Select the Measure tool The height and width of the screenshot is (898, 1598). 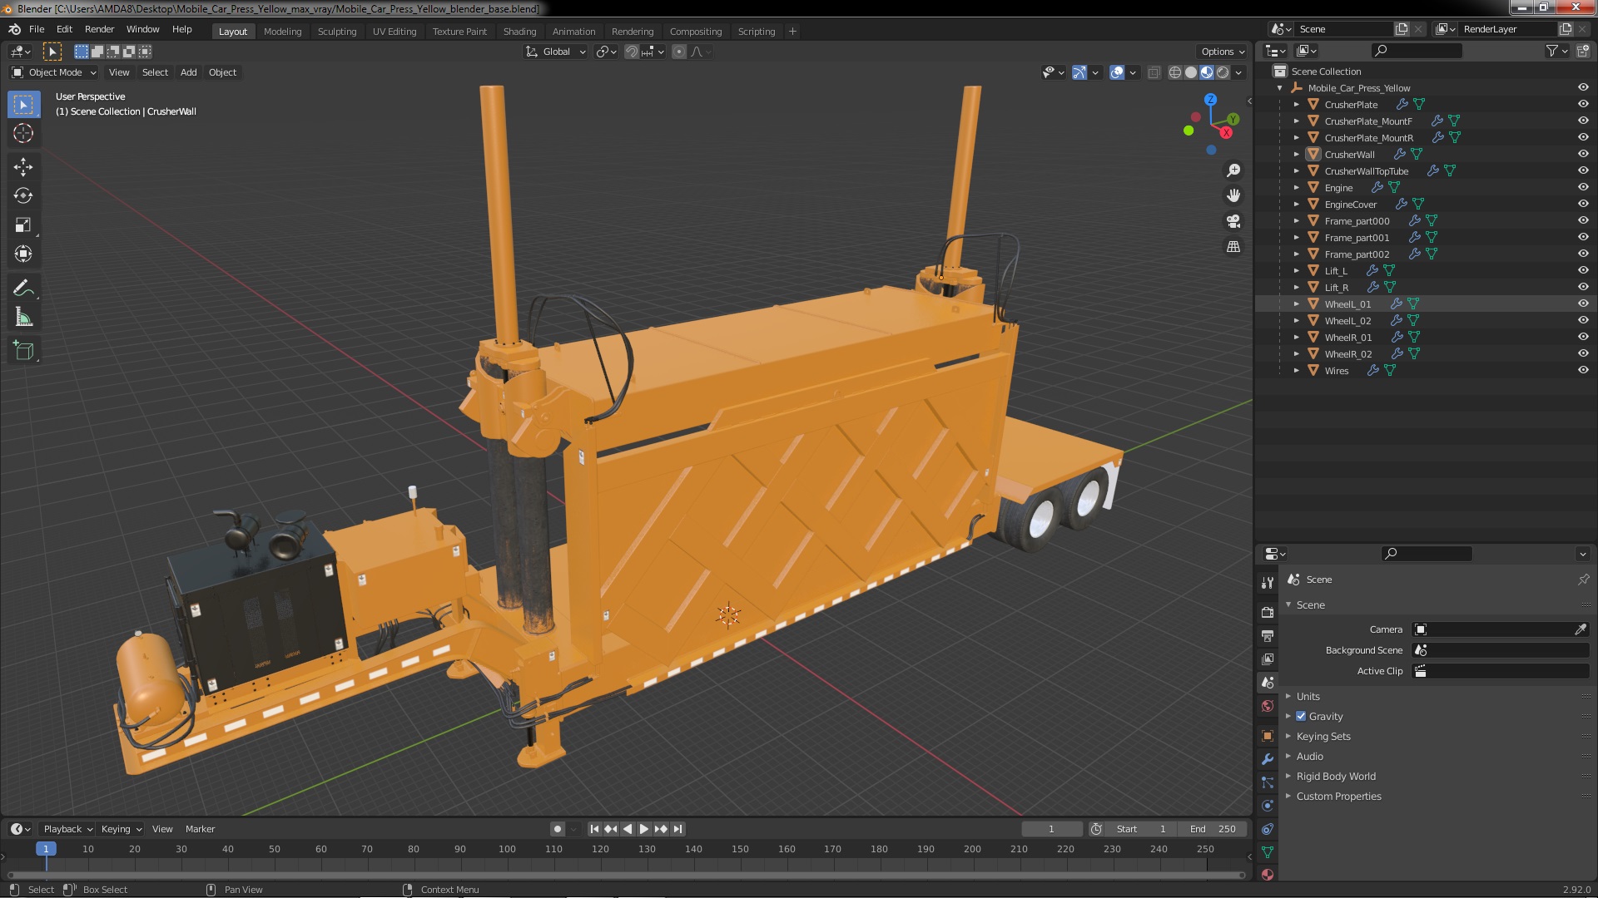[23, 318]
